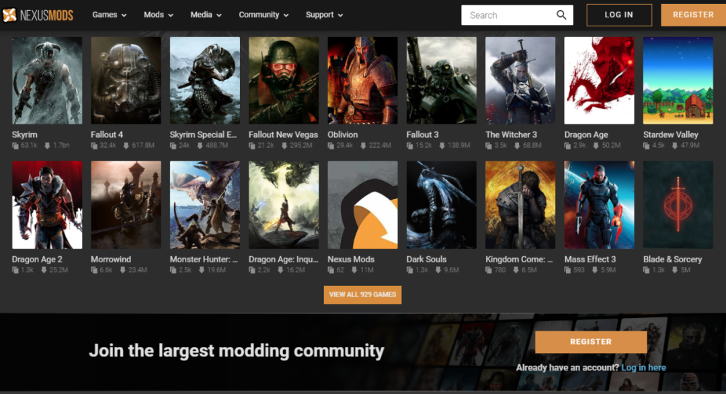This screenshot has width=726, height=394.
Task: Click Morrowind's 6.6k mods count icon
Action: (x=94, y=270)
